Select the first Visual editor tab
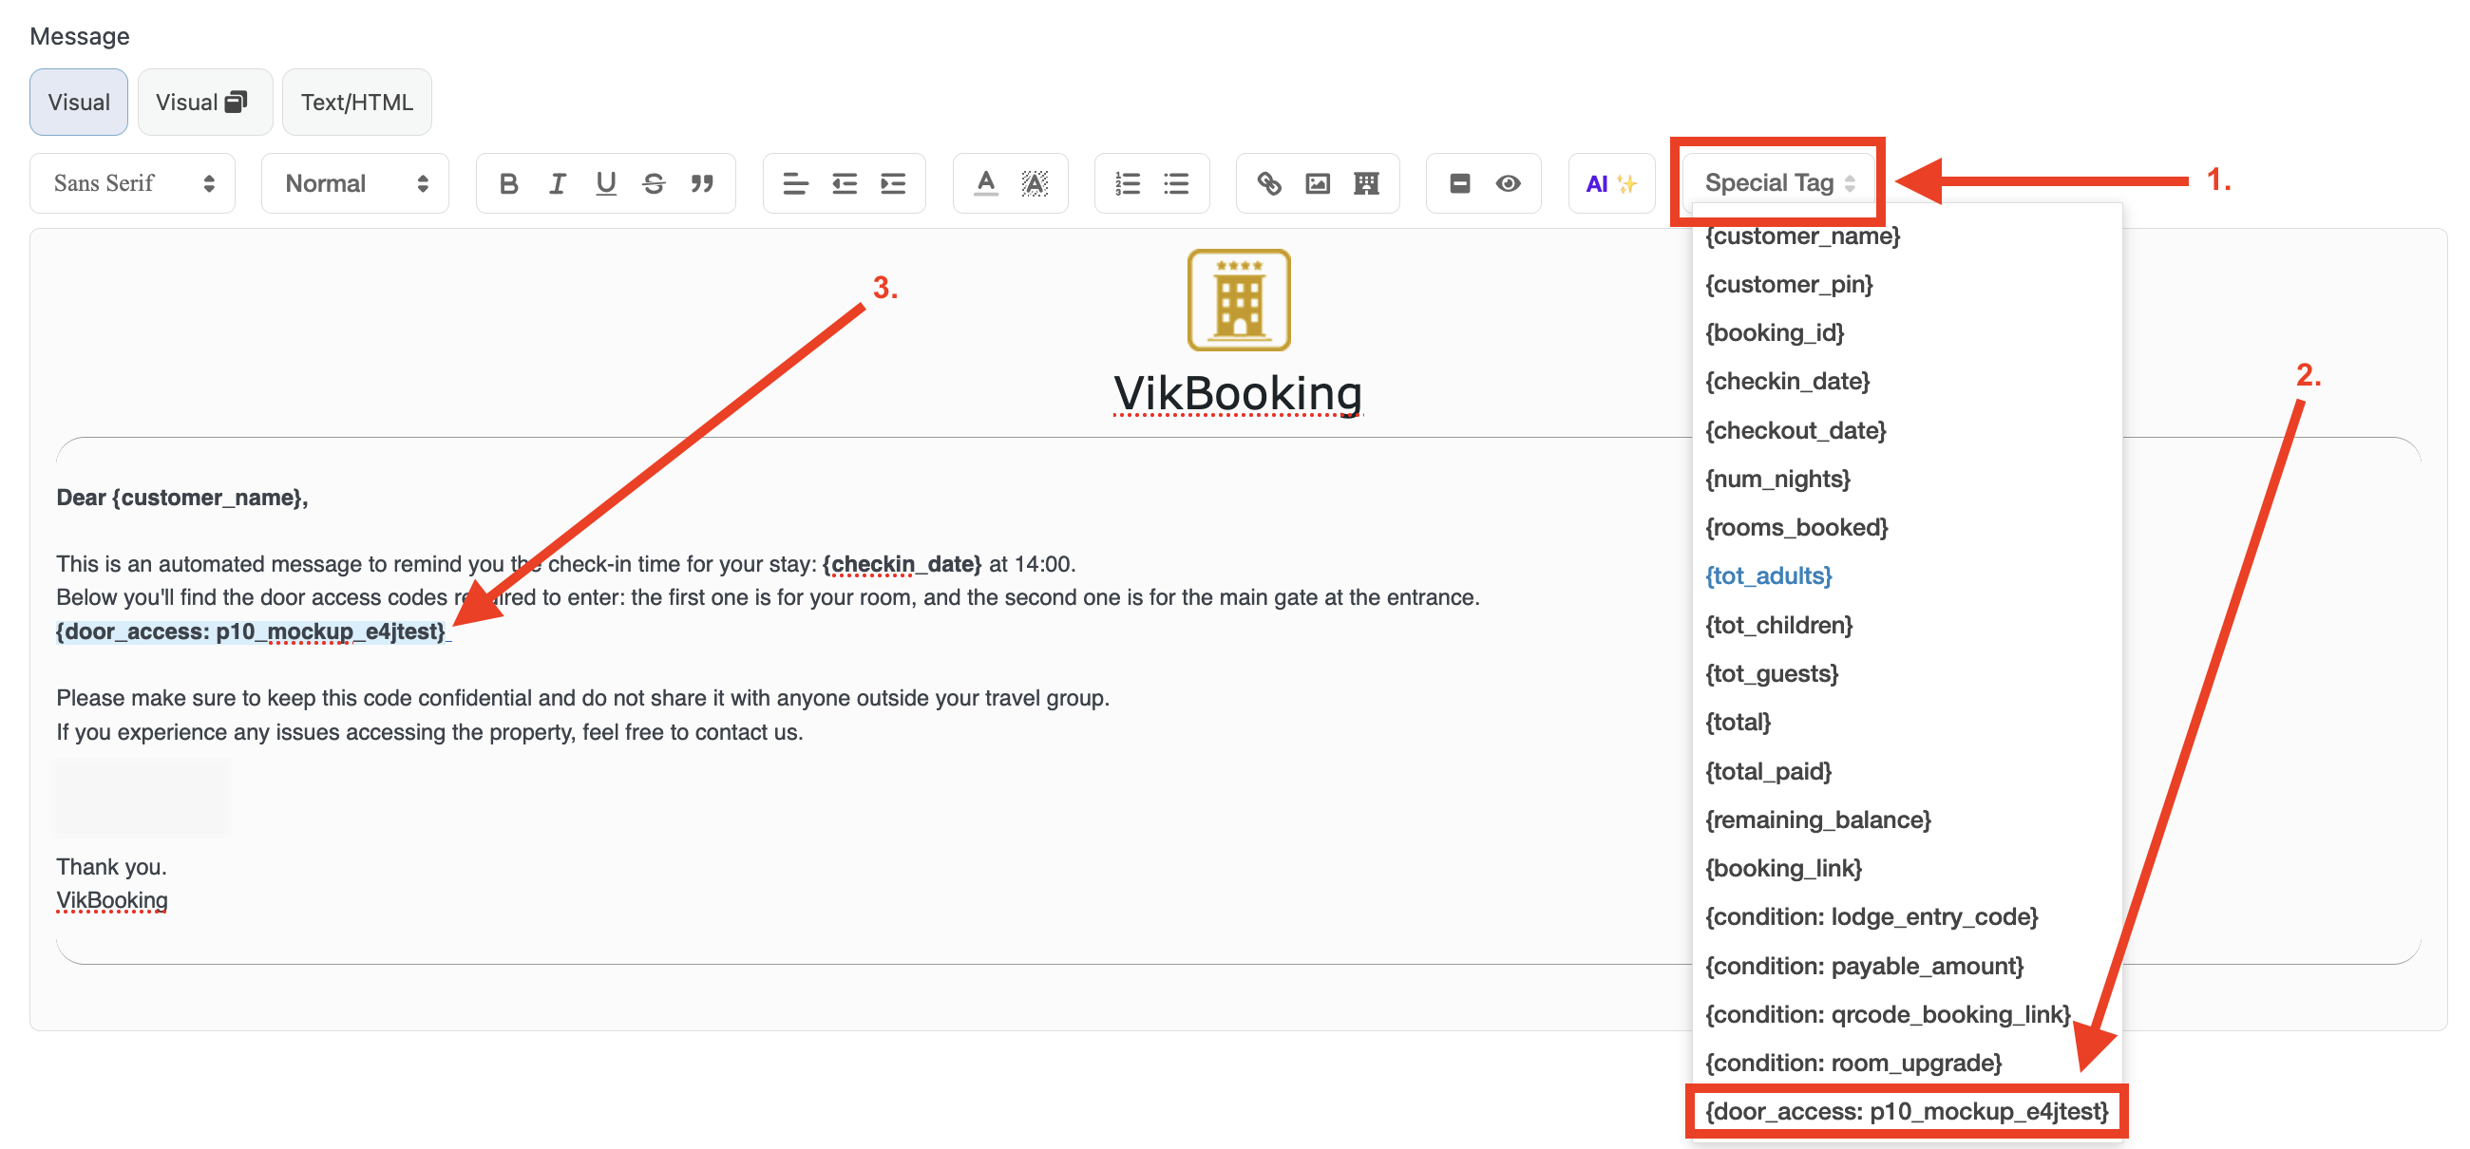 point(79,102)
